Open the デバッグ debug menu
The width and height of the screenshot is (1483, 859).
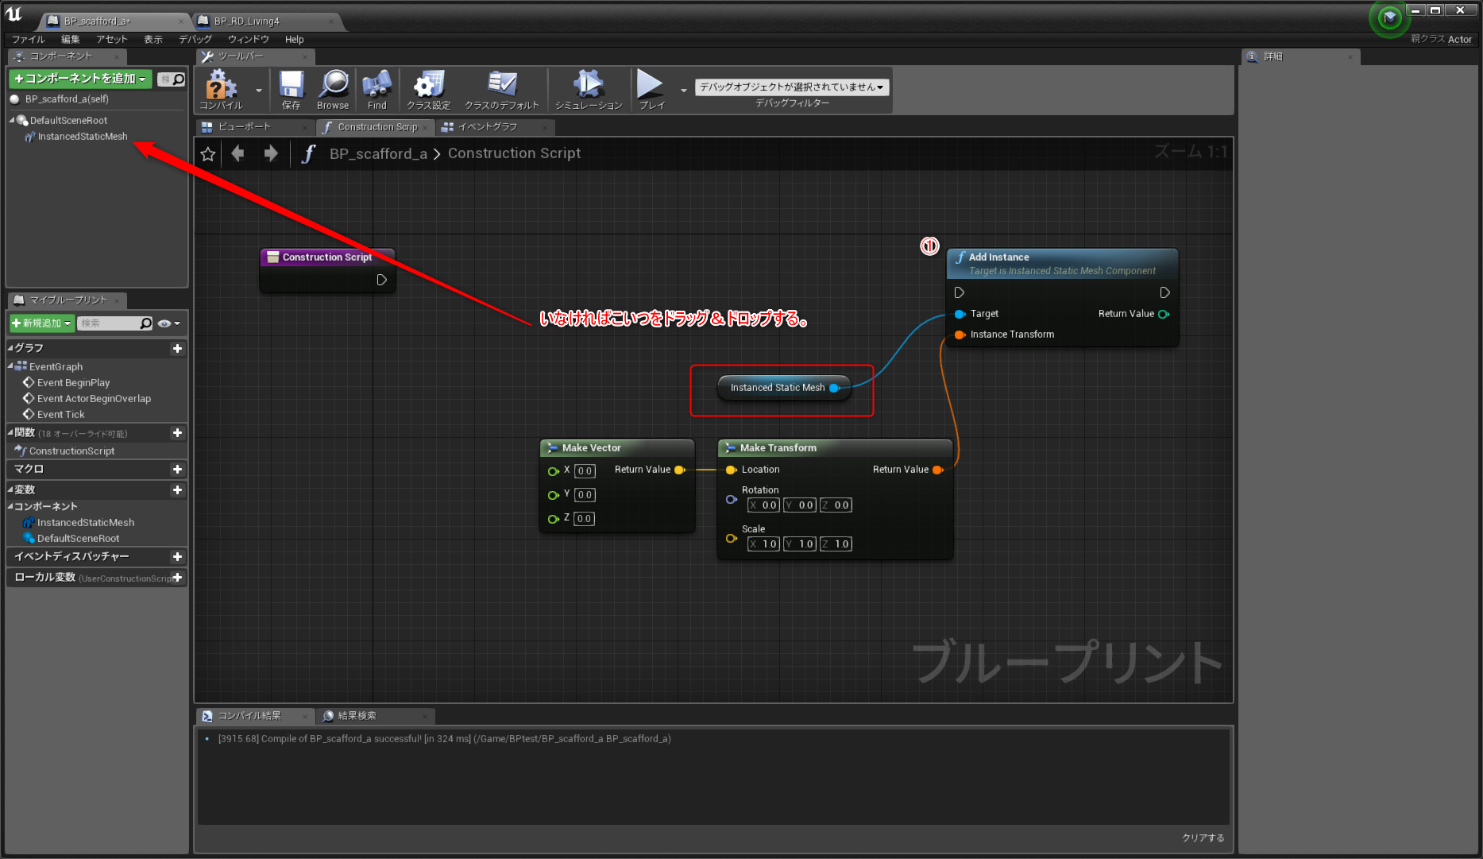point(195,40)
